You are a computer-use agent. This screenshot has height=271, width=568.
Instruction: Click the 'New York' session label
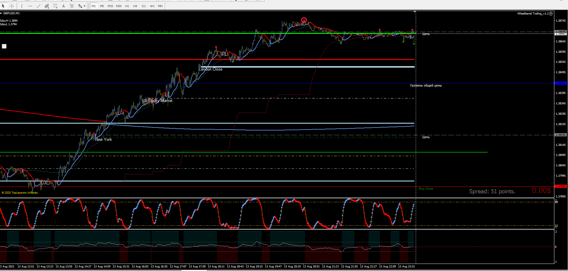(x=103, y=140)
